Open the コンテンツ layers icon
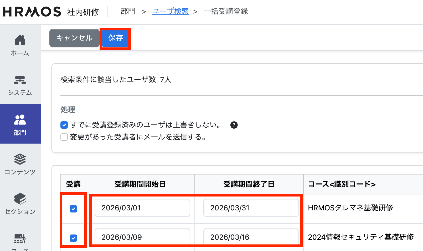 click(x=20, y=159)
